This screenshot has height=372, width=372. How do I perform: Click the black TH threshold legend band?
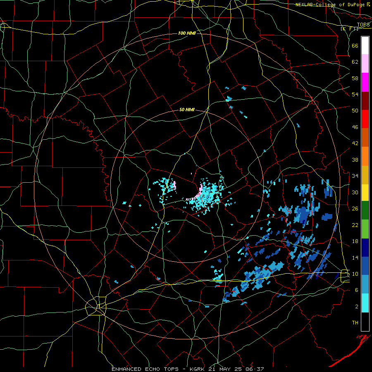click(365, 322)
